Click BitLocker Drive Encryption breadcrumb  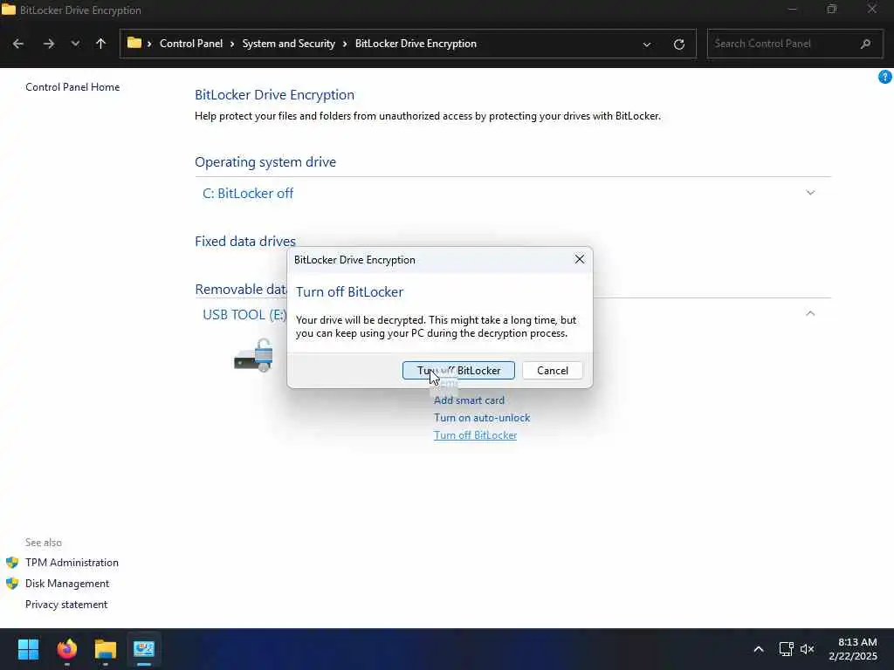tap(416, 44)
